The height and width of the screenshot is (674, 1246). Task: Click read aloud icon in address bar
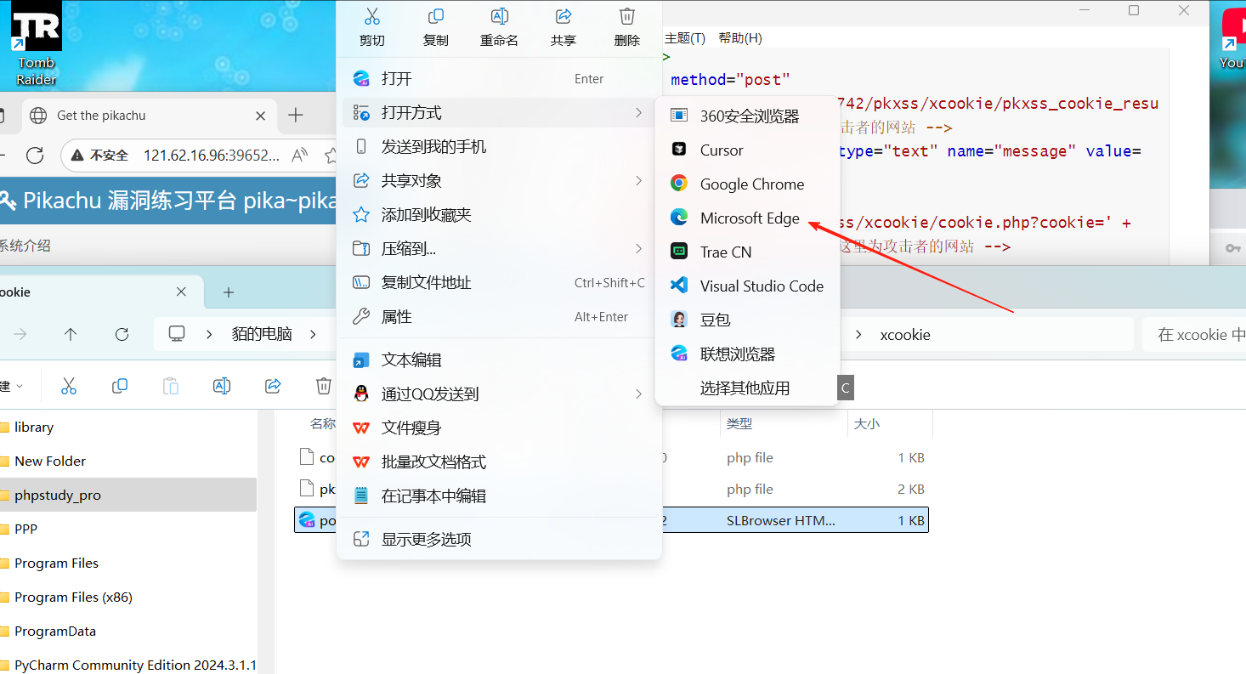pyautogui.click(x=300, y=155)
